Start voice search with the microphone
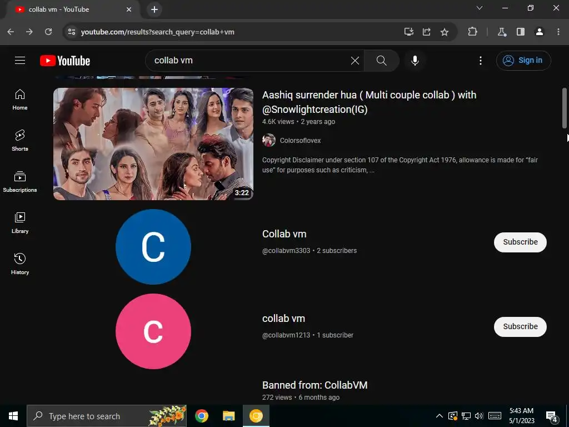Screen dimensions: 569x427 [x=415, y=61]
